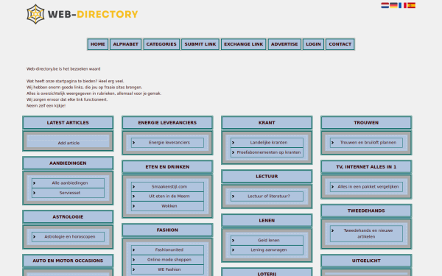This screenshot has width=442, height=276.
Task: Open the CATEGORIES menu item
Action: tap(161, 44)
